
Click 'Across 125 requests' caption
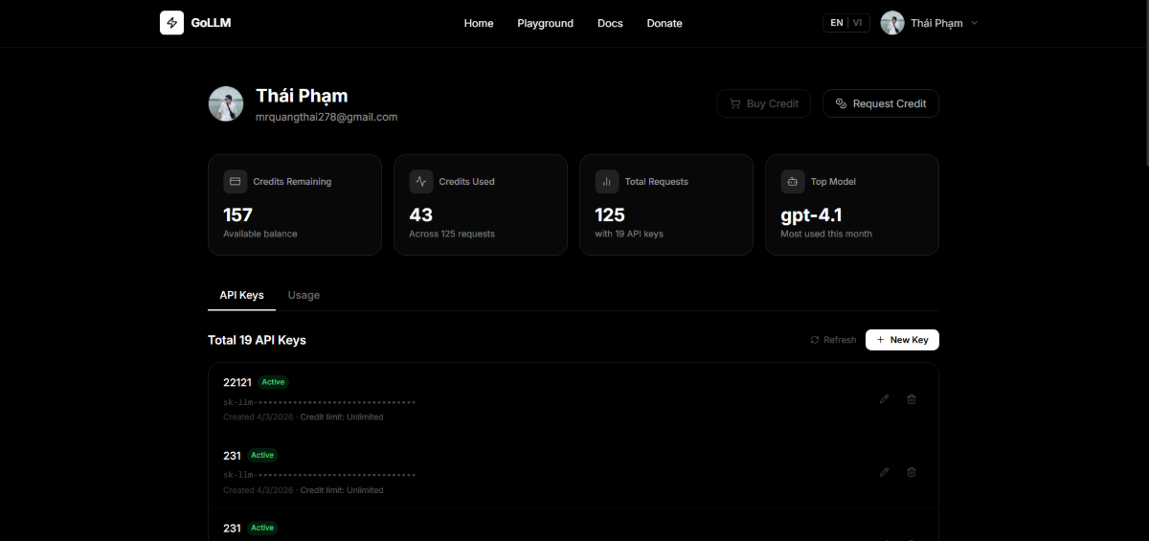[x=452, y=234]
